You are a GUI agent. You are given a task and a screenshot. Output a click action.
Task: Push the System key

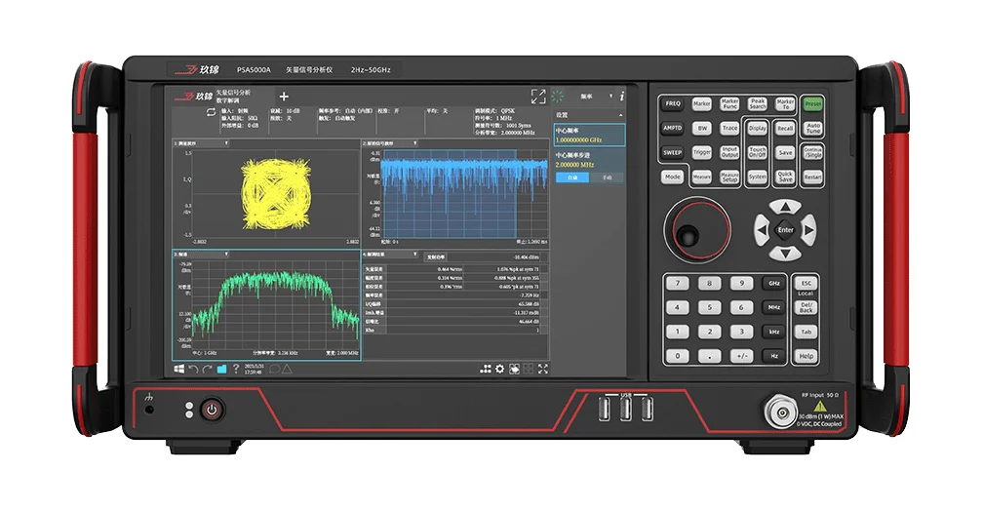pyautogui.click(x=758, y=177)
